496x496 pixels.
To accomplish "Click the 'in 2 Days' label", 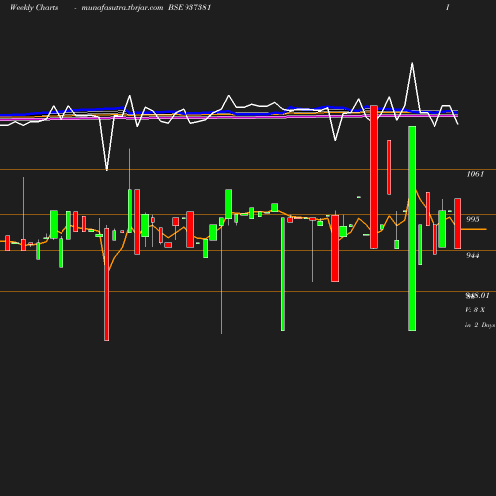I will tap(480, 325).
